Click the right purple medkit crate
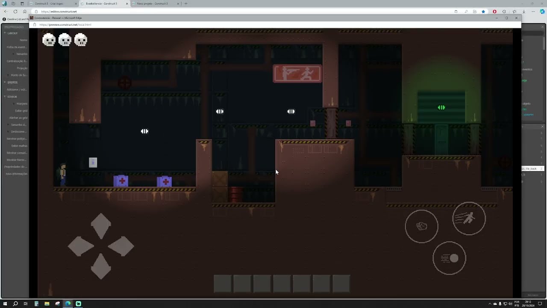 pos(165,182)
